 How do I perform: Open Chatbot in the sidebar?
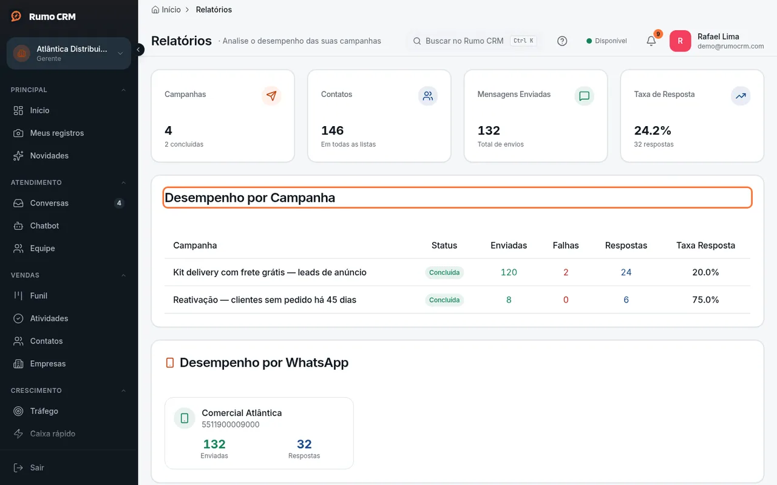coord(69,226)
